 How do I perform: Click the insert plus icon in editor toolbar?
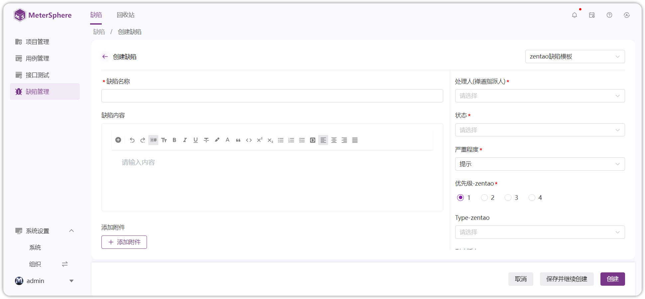pyautogui.click(x=118, y=140)
